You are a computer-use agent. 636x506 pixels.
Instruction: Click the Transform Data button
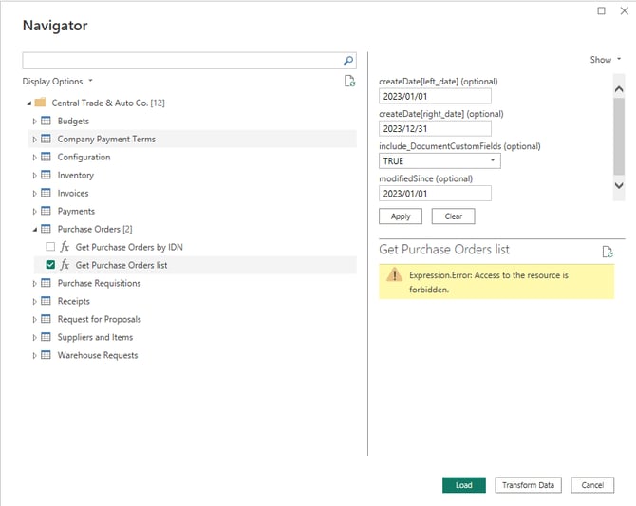[528, 485]
